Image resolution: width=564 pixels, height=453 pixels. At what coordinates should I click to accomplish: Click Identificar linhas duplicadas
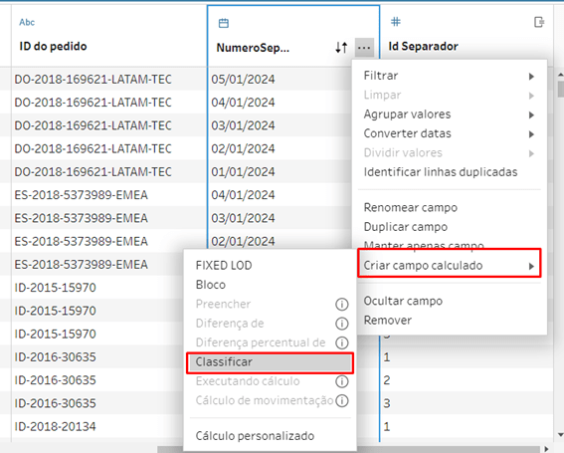441,172
